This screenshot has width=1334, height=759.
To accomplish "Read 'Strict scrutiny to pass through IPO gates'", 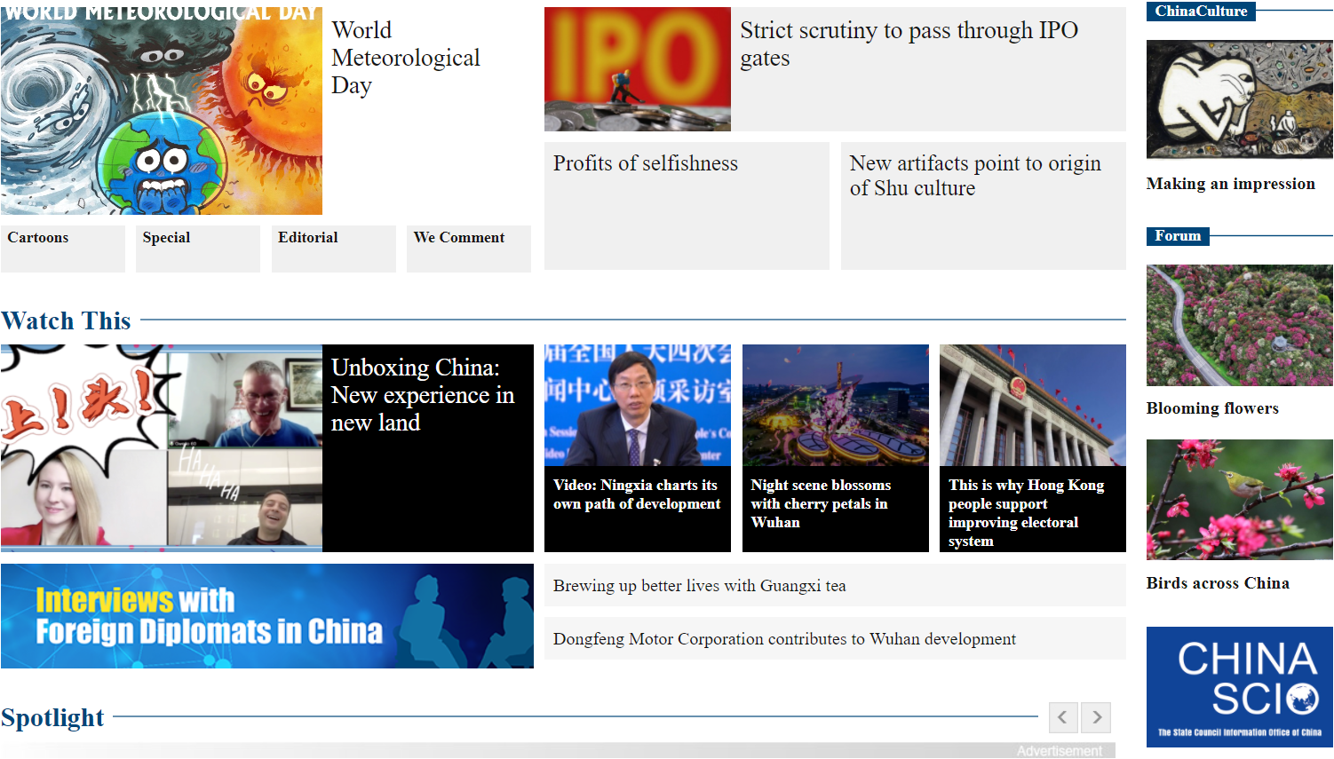I will point(909,43).
